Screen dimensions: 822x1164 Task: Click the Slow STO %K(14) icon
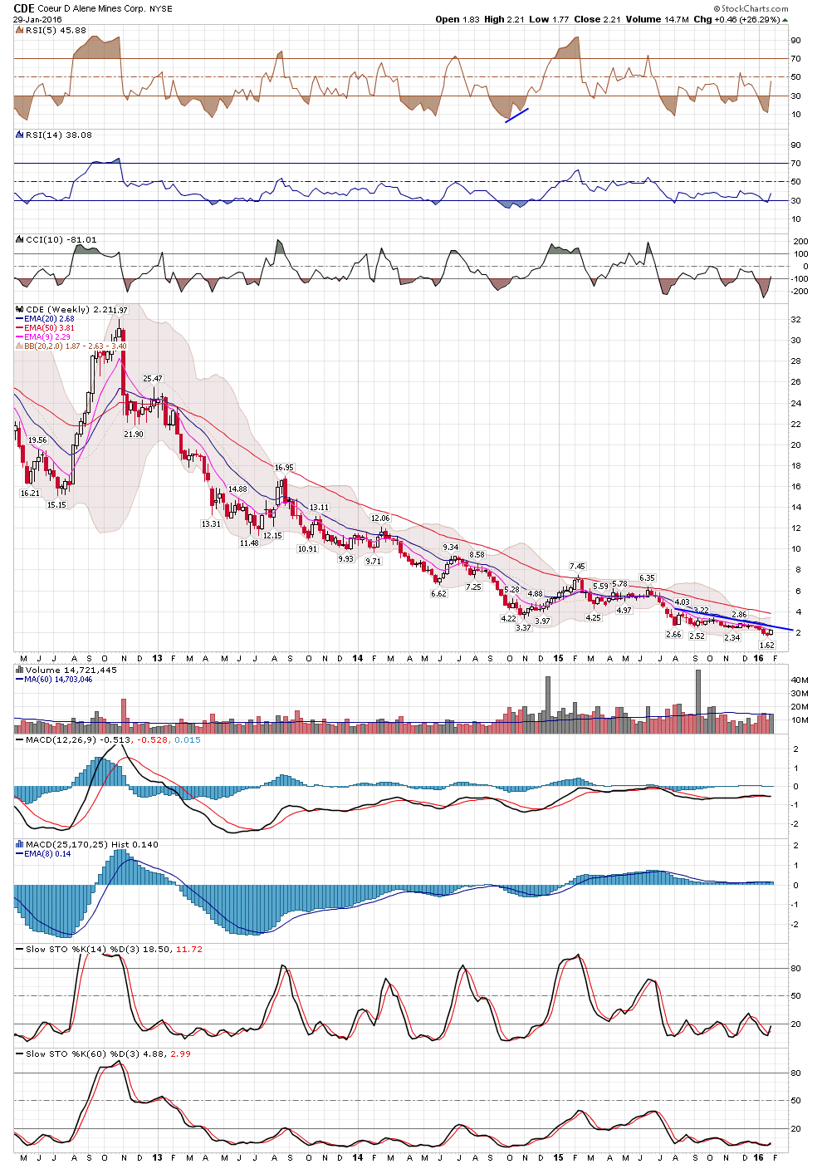19,949
